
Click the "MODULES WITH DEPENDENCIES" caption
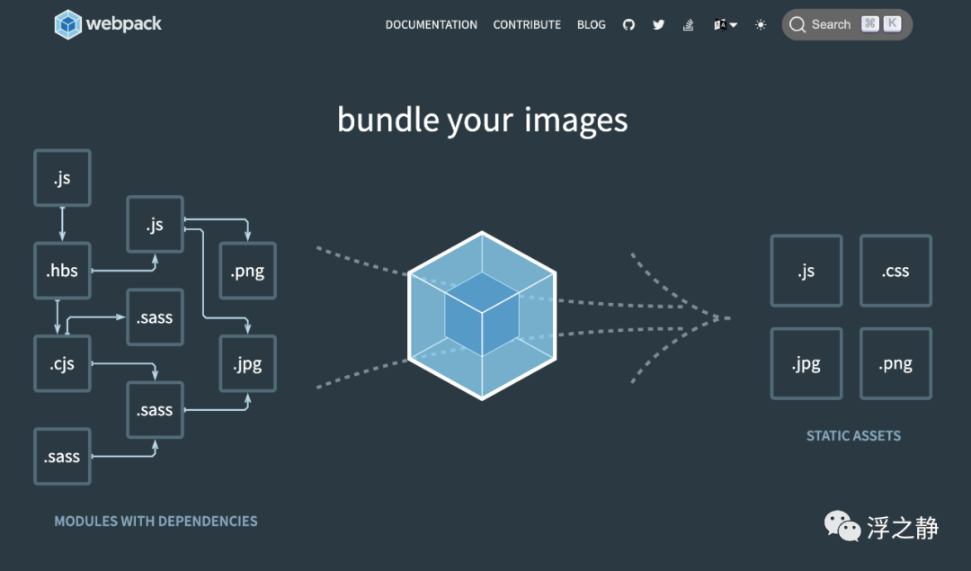pos(156,522)
